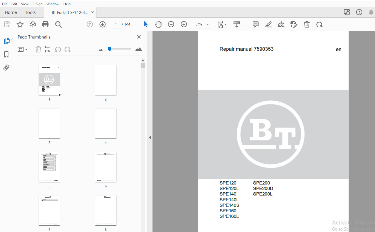Image resolution: width=375 pixels, height=232 pixels.
Task: Open the Window menu
Action: point(53,4)
